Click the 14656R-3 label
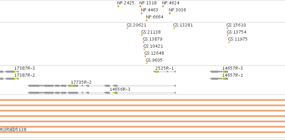Viewport: 285px width, 140px height. click(x=120, y=89)
